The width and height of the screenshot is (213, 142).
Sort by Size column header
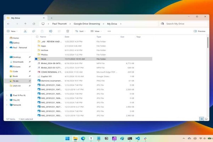[122, 37]
